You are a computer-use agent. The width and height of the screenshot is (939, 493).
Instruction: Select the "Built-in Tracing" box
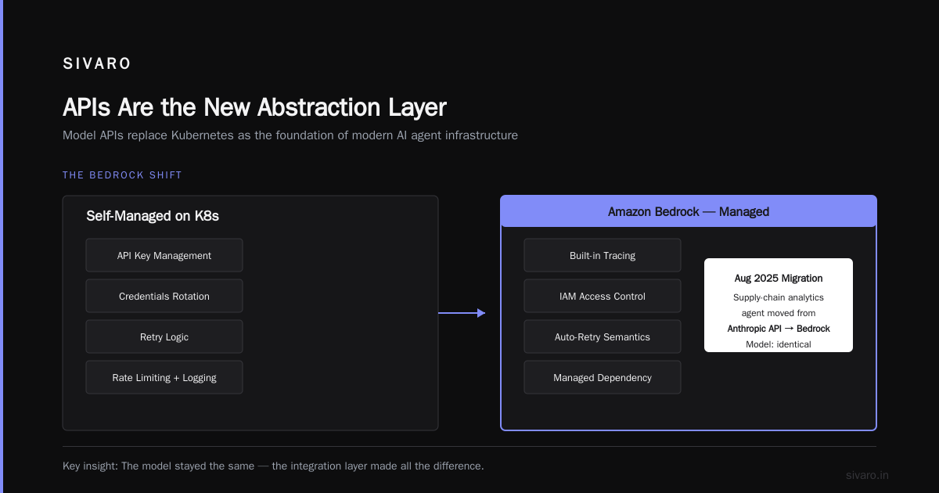[603, 255]
